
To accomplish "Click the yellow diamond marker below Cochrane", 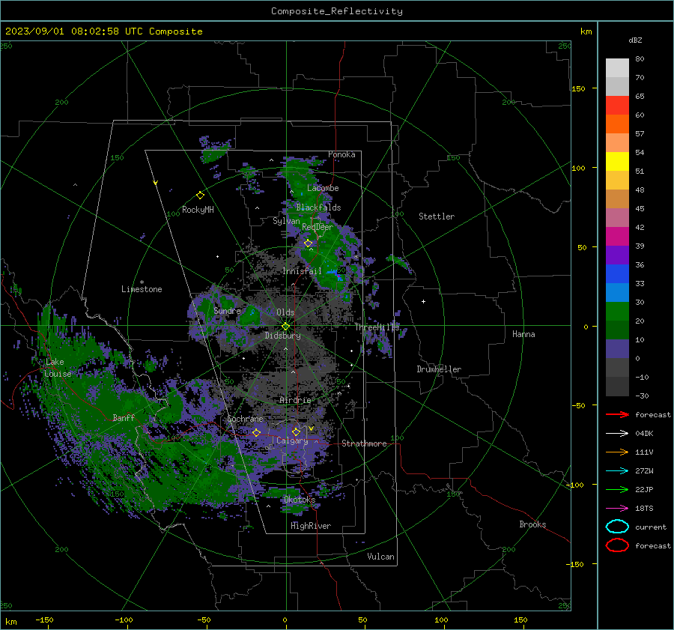I will 256,432.
